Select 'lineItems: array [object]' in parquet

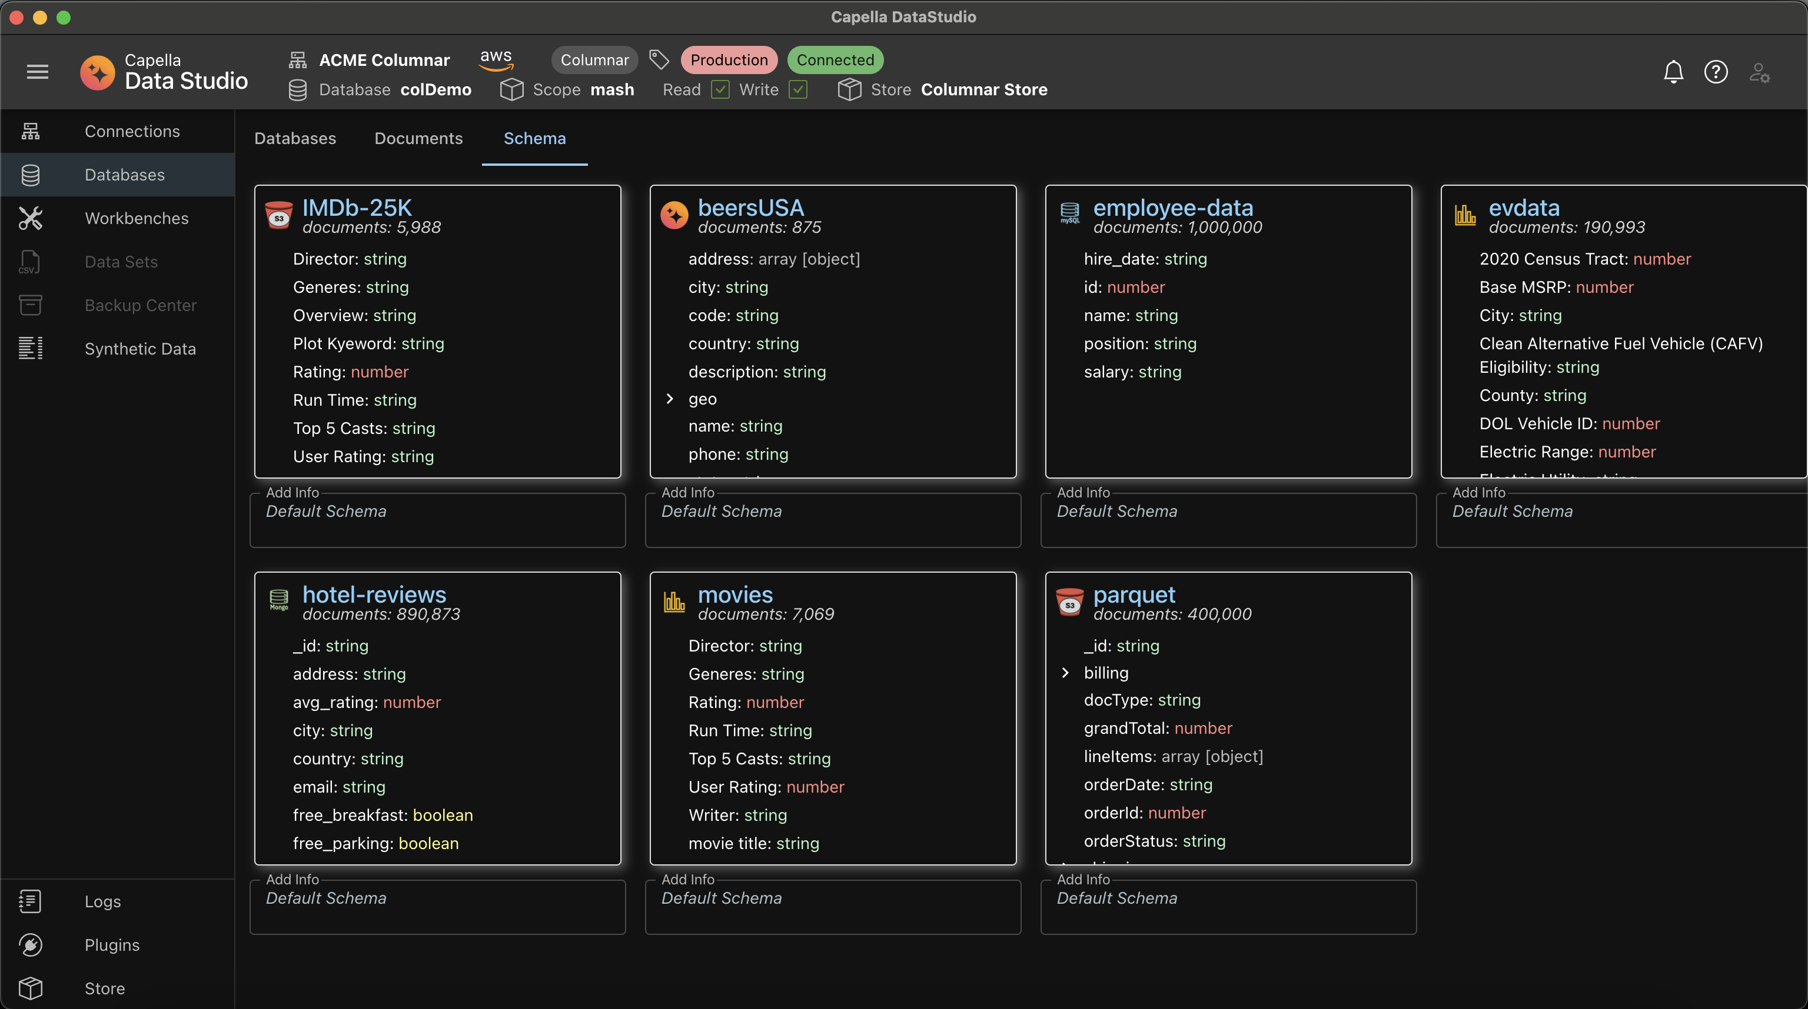1173,756
